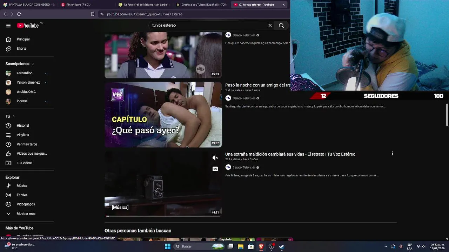Open the ¿Qué pasó ayer? video thumbnail
This screenshot has height=252, width=449.
163,114
